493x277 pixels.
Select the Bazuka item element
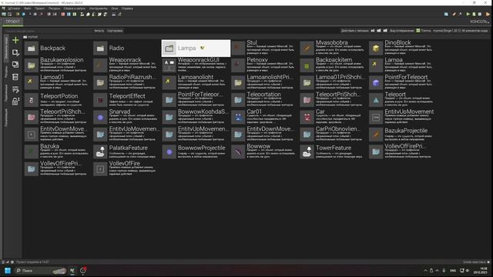click(x=58, y=152)
